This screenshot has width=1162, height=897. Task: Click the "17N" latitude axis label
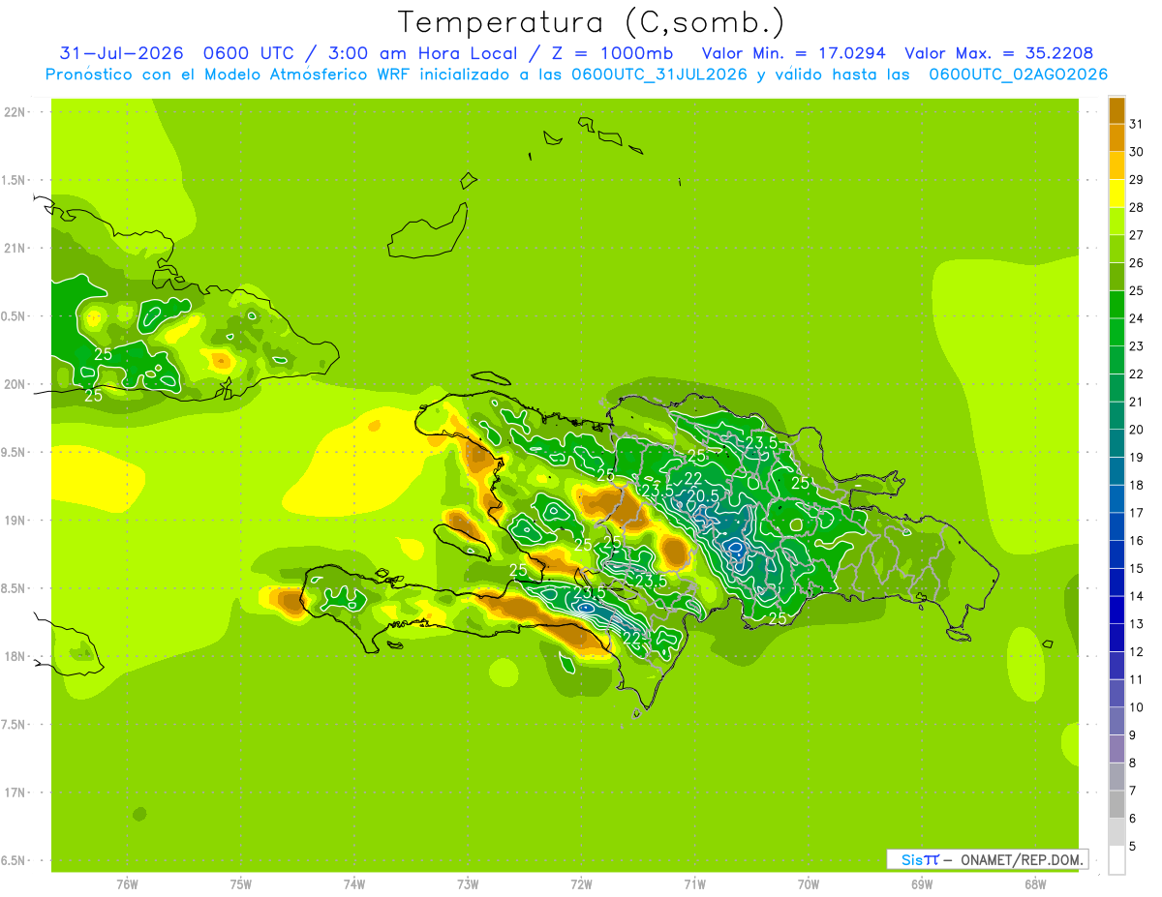tap(15, 792)
